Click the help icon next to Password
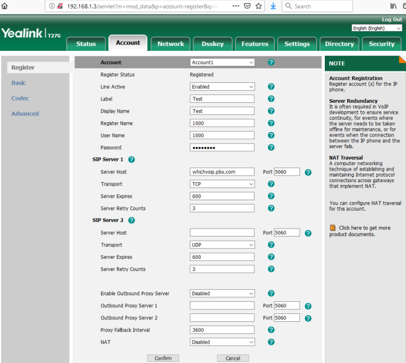The height and width of the screenshot is (363, 406). point(271,148)
